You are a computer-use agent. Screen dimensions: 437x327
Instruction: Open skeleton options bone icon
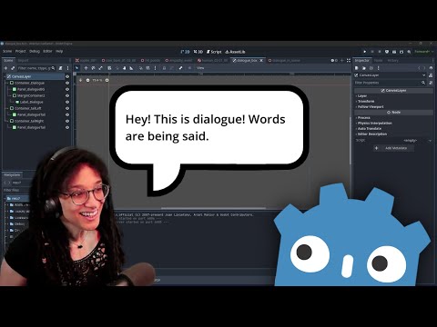pos(180,68)
